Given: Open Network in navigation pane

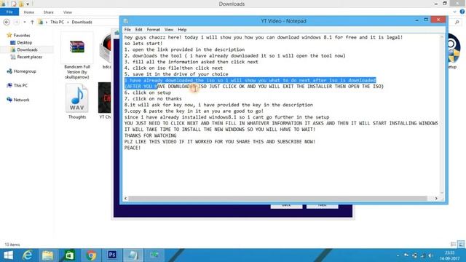Looking at the screenshot, I should tap(21, 100).
